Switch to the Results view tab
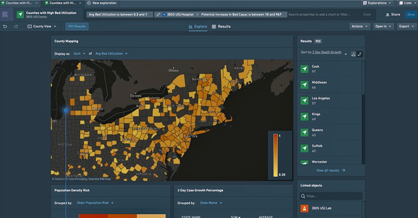The width and height of the screenshot is (418, 218). [x=221, y=27]
